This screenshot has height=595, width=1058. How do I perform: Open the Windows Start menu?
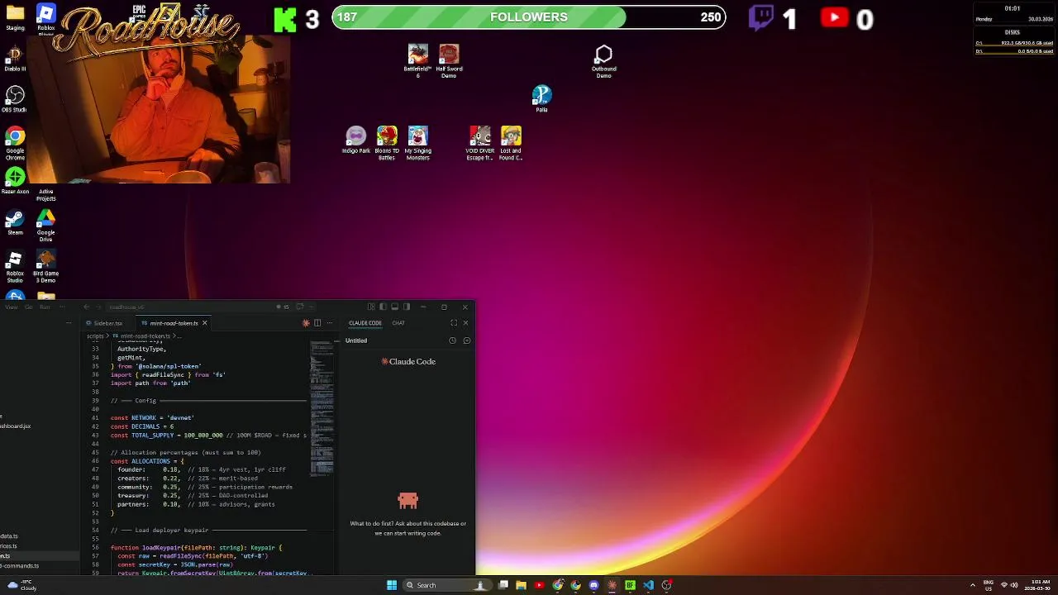(x=392, y=585)
